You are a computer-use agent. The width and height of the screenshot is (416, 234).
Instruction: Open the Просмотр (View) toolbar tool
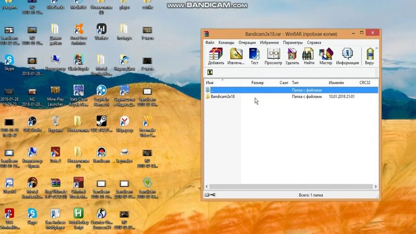tap(273, 56)
